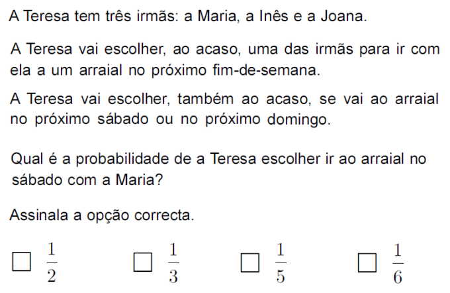The image size is (450, 293).
Task: Click the fraction 1/3 label
Action: point(173,263)
